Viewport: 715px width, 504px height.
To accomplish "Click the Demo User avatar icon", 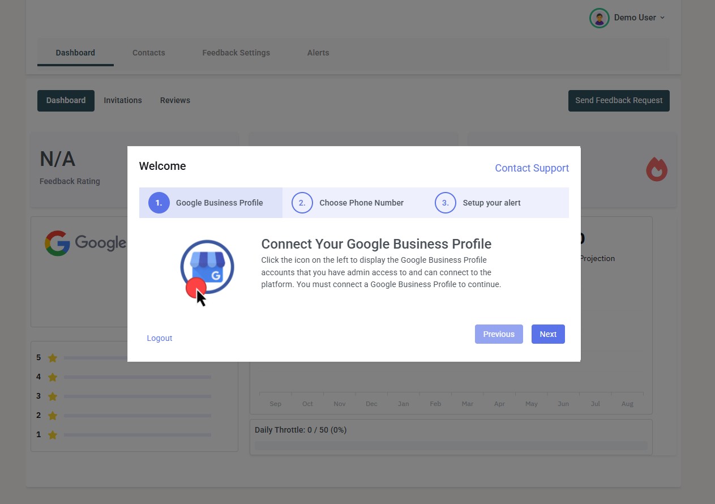I will (599, 18).
